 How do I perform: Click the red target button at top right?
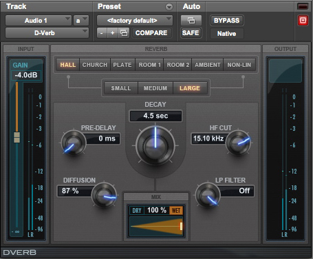click(303, 21)
